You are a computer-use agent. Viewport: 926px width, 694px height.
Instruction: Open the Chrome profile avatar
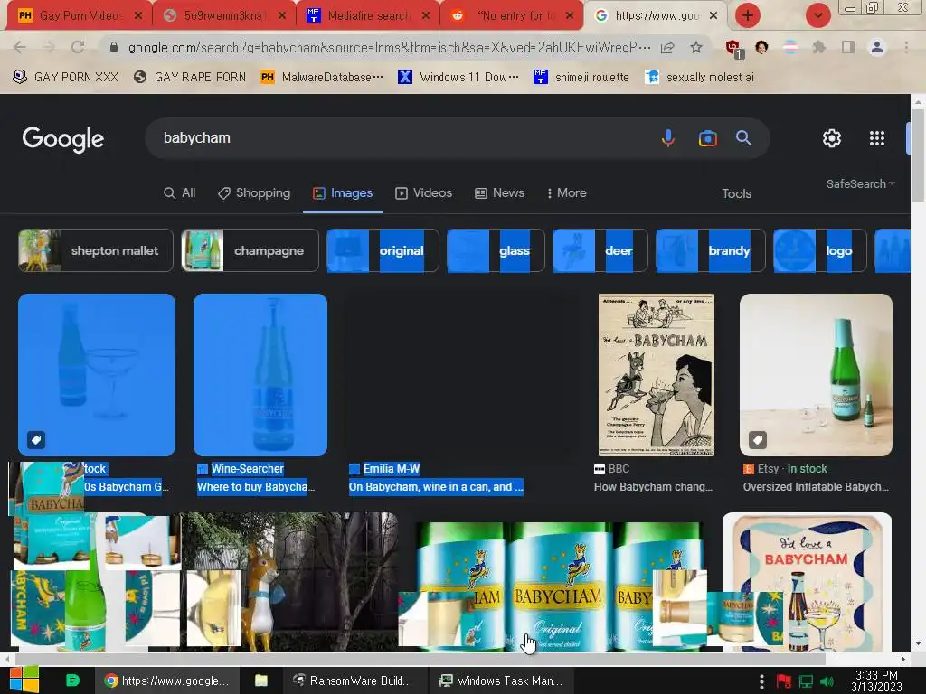tap(877, 47)
